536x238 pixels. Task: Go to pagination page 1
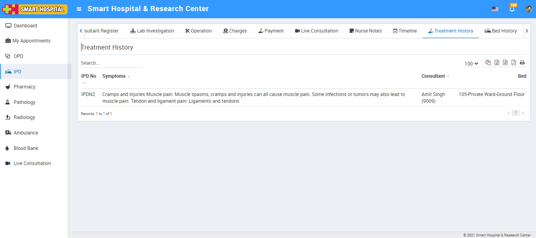click(x=515, y=113)
